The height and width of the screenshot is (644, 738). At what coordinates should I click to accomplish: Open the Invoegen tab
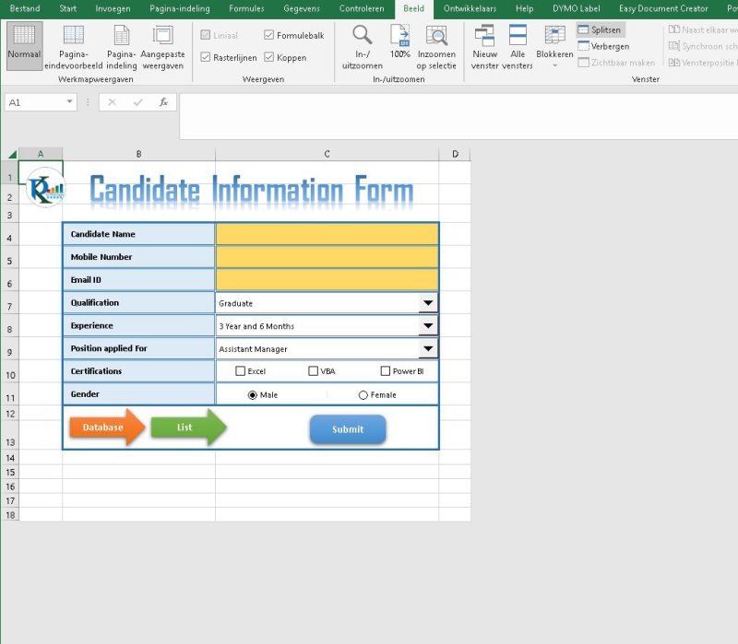point(113,8)
